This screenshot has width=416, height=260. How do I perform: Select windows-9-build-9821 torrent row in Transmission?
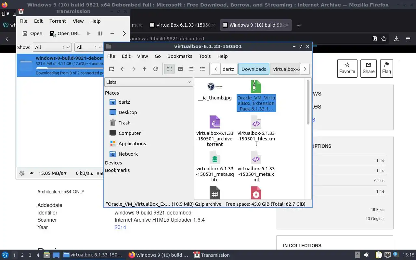click(x=60, y=65)
